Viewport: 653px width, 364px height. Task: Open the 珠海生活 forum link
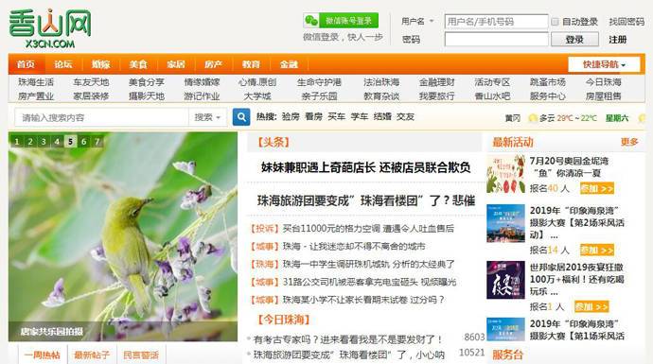pos(36,82)
